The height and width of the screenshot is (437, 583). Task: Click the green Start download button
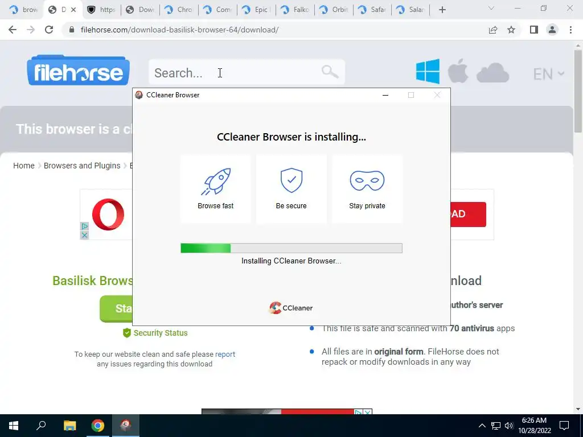pyautogui.click(x=116, y=308)
